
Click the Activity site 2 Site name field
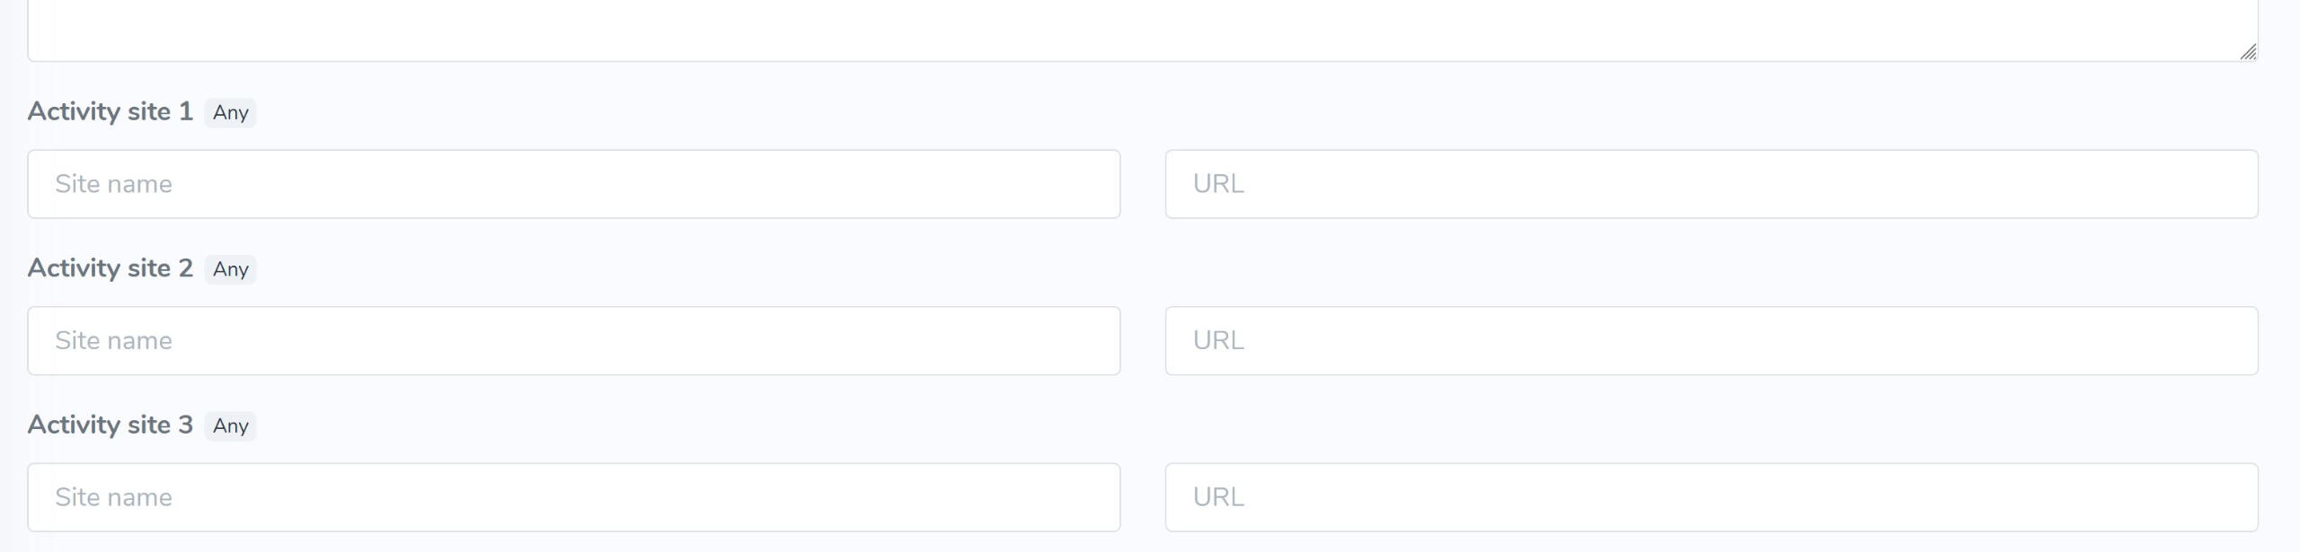tap(573, 341)
